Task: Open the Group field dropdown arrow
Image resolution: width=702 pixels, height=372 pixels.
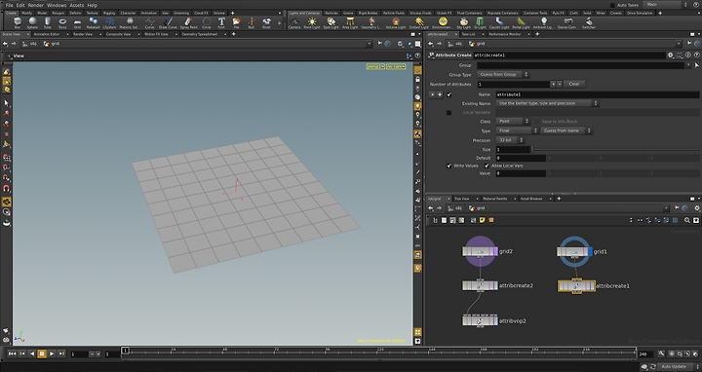Action: [688, 65]
